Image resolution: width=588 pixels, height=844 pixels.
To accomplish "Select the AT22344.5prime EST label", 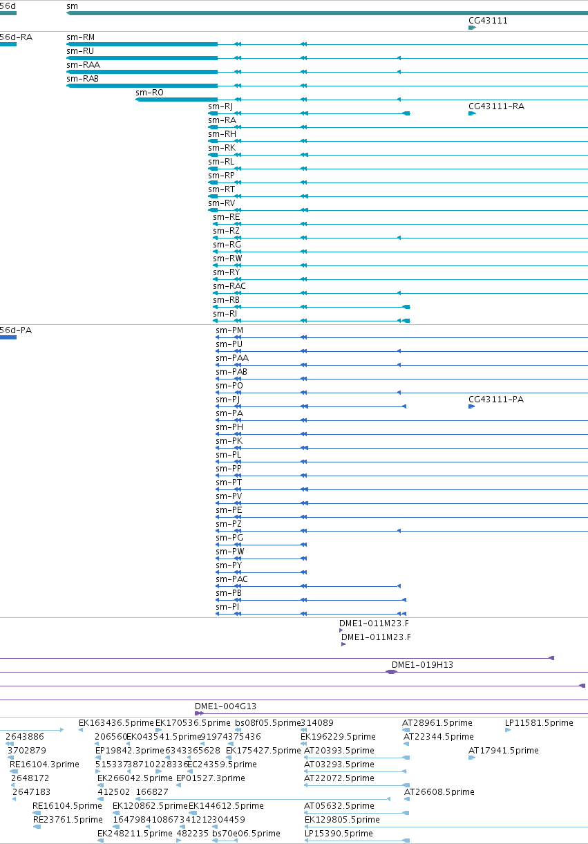I will [x=439, y=737].
